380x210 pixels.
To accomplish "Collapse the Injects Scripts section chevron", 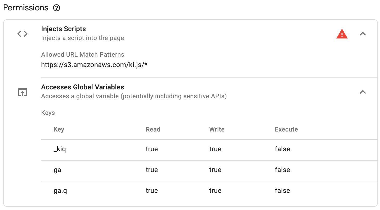I will (x=363, y=34).
